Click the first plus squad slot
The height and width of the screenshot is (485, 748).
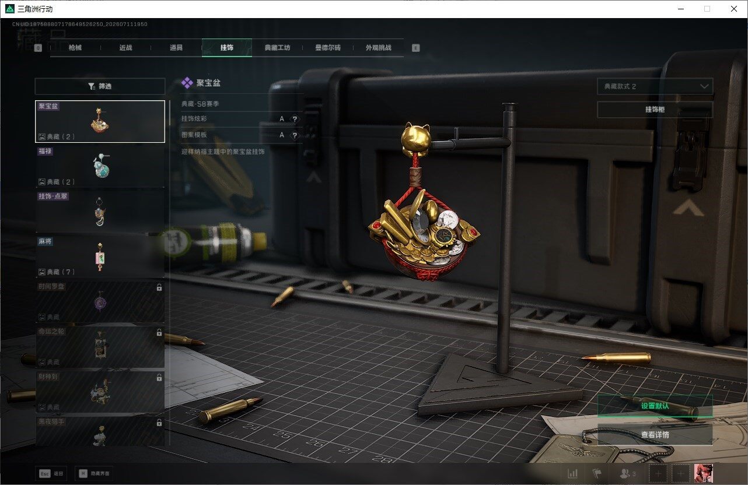click(x=658, y=474)
